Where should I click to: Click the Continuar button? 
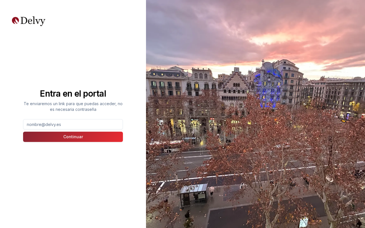[x=73, y=137]
